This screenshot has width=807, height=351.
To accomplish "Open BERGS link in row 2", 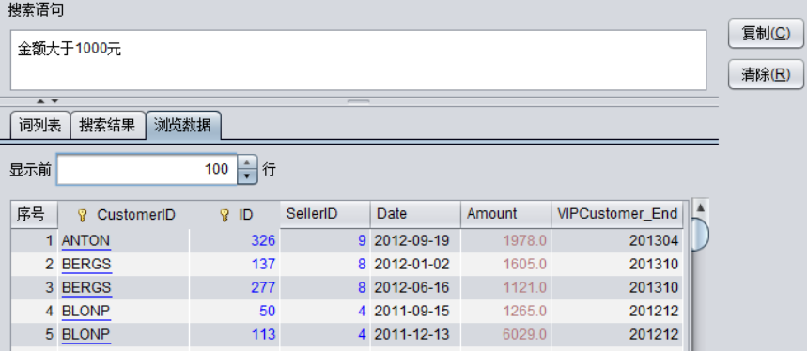I will (86, 265).
